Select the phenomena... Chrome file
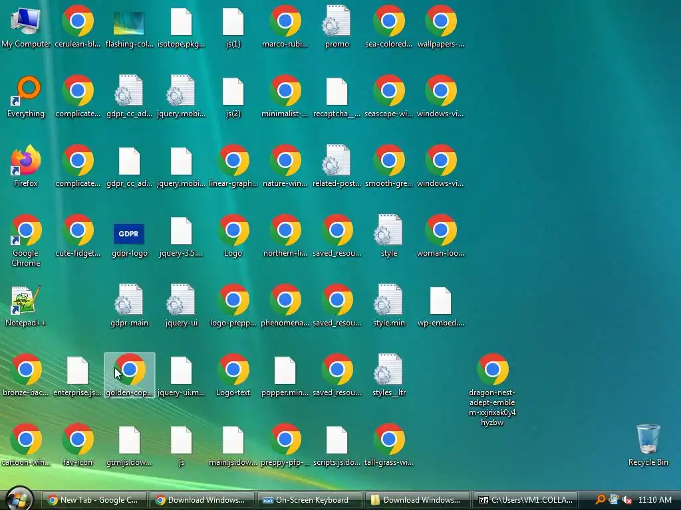The height and width of the screenshot is (510, 681). coord(285,305)
